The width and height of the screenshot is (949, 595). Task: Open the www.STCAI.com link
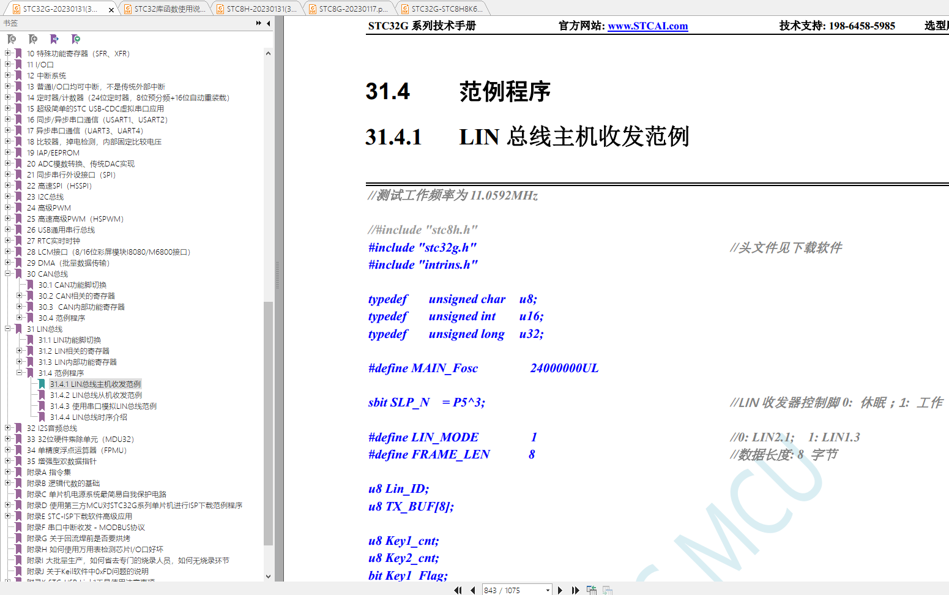pos(647,26)
